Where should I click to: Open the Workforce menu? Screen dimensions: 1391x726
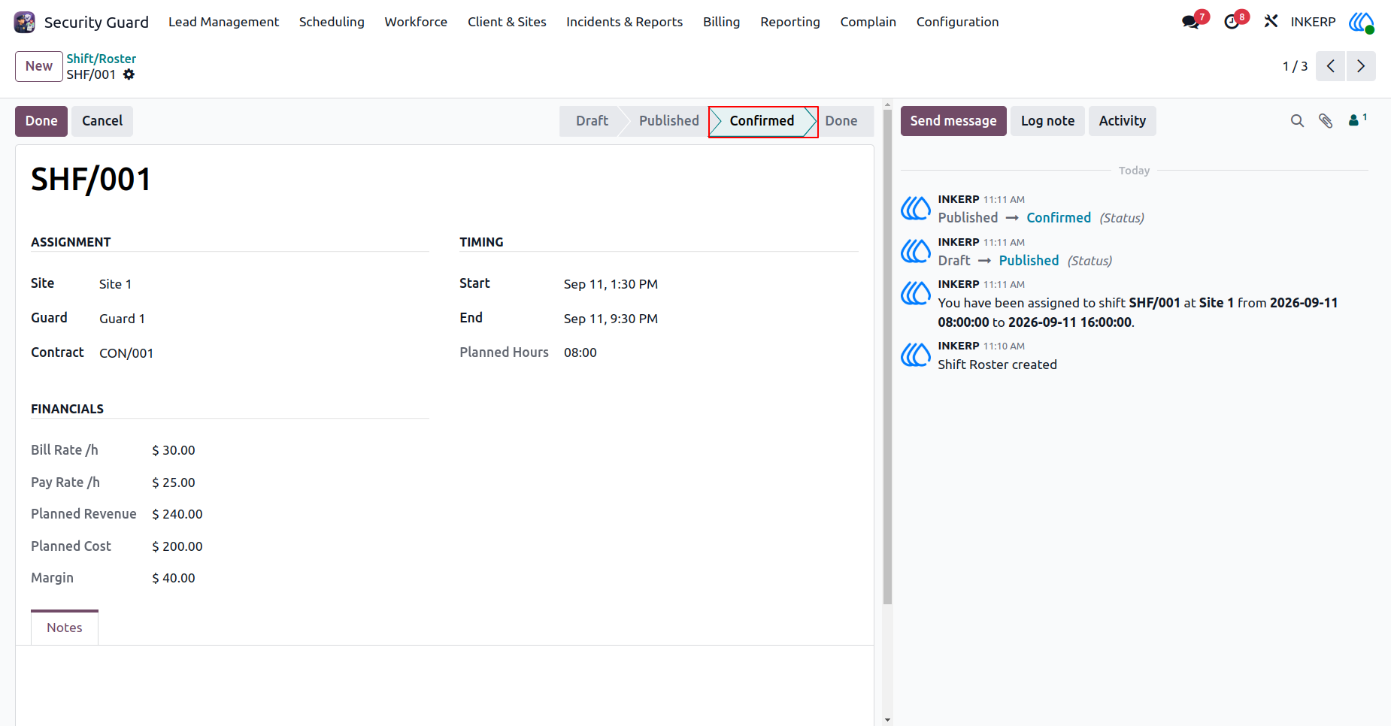pos(416,22)
